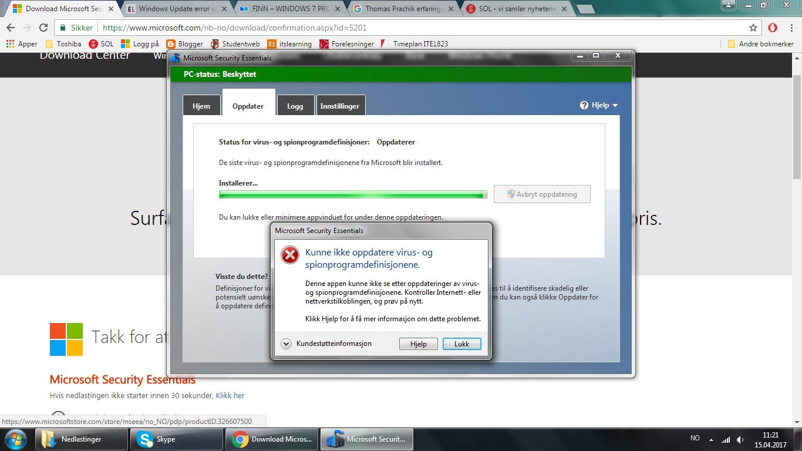Open a new Chrome tab
Viewport: 802px width, 451px height.
587,9
